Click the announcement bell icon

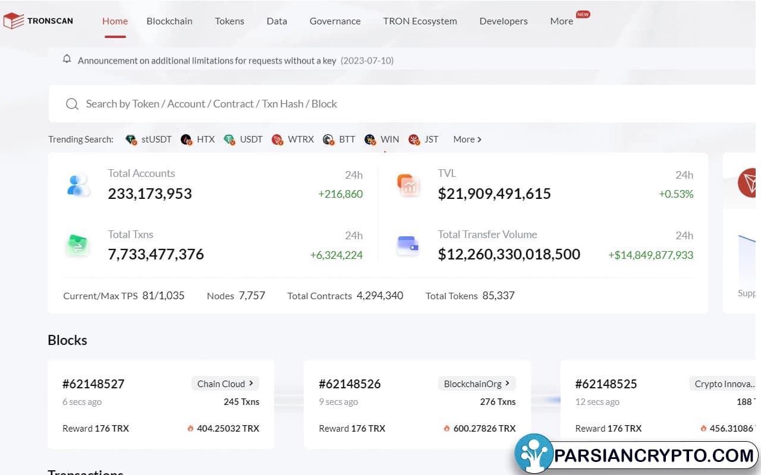[67, 59]
